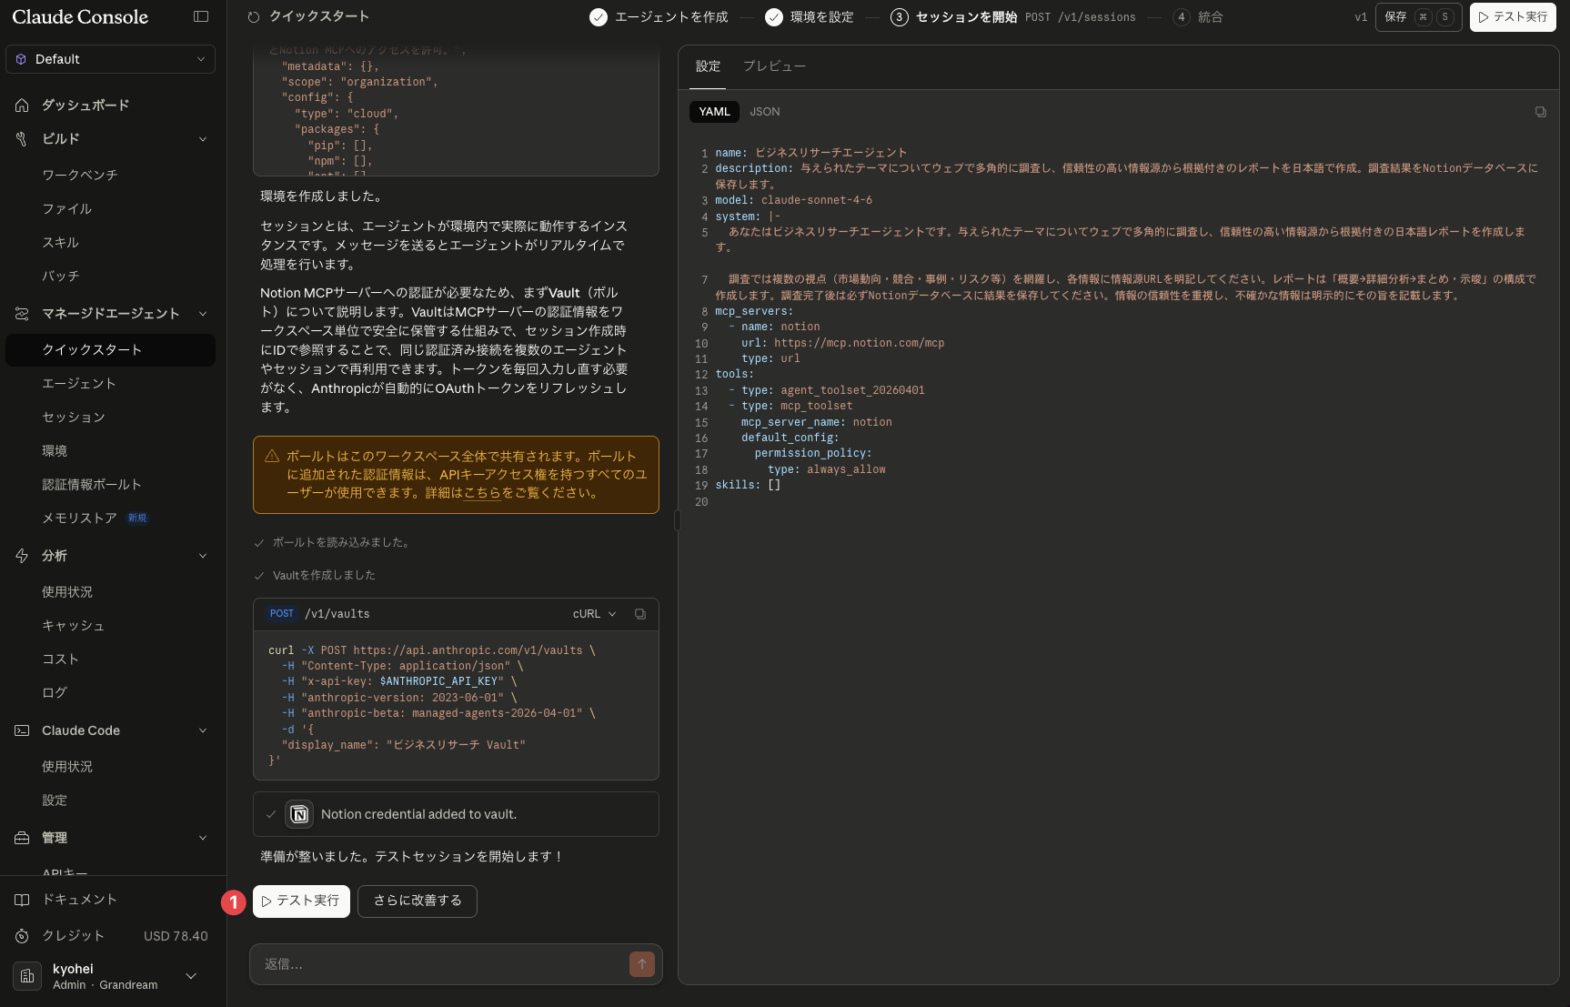
Task: Send message with the arrow button
Action: [x=641, y=964]
